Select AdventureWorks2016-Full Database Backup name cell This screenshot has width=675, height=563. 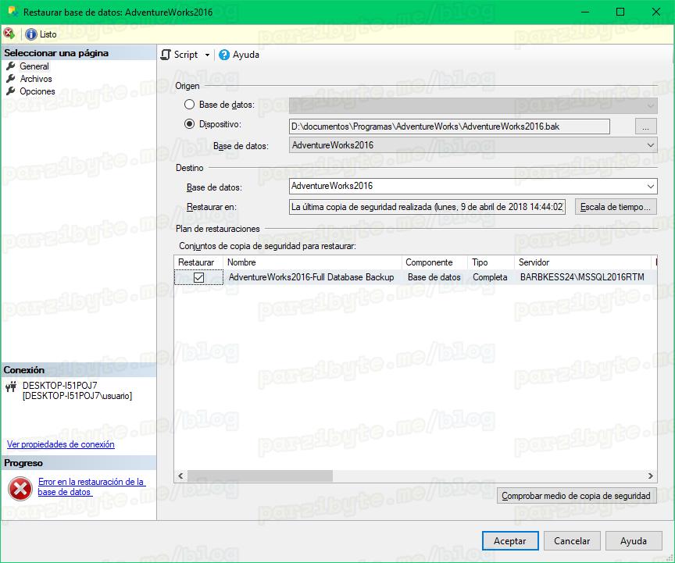tap(311, 277)
